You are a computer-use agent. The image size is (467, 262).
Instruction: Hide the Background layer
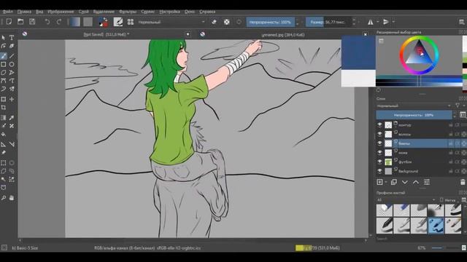(x=379, y=171)
